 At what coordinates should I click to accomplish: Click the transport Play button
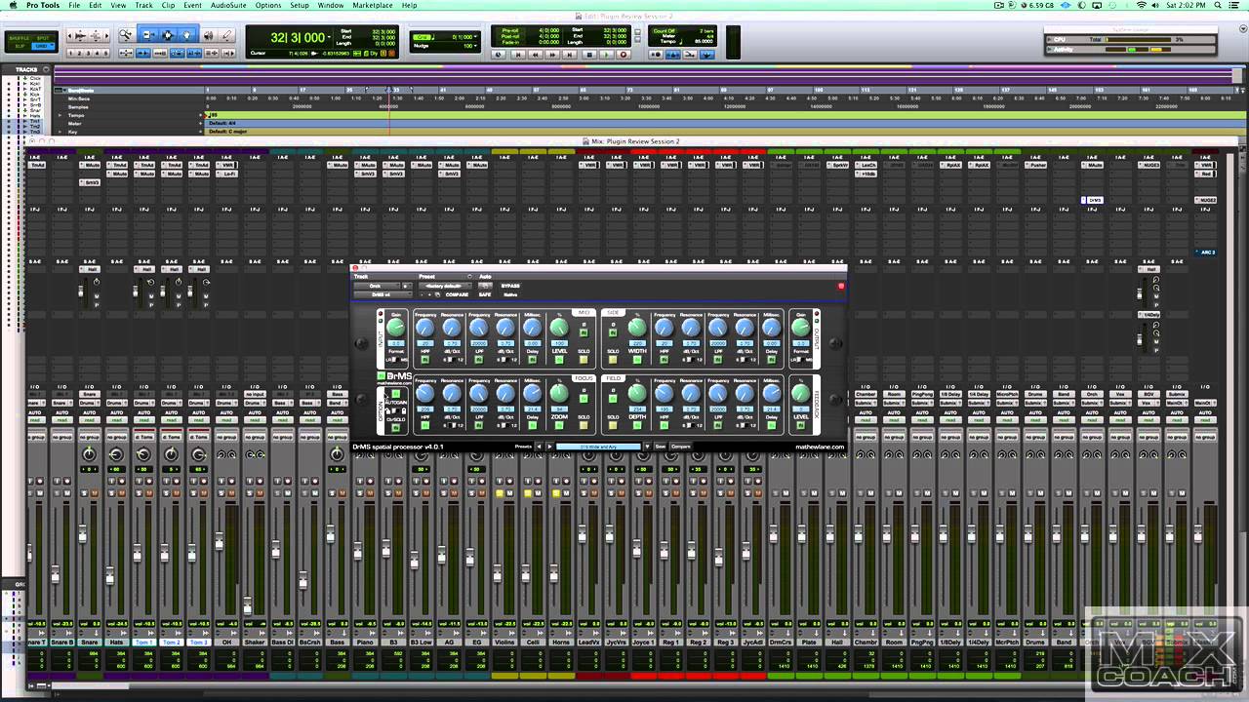pos(606,55)
